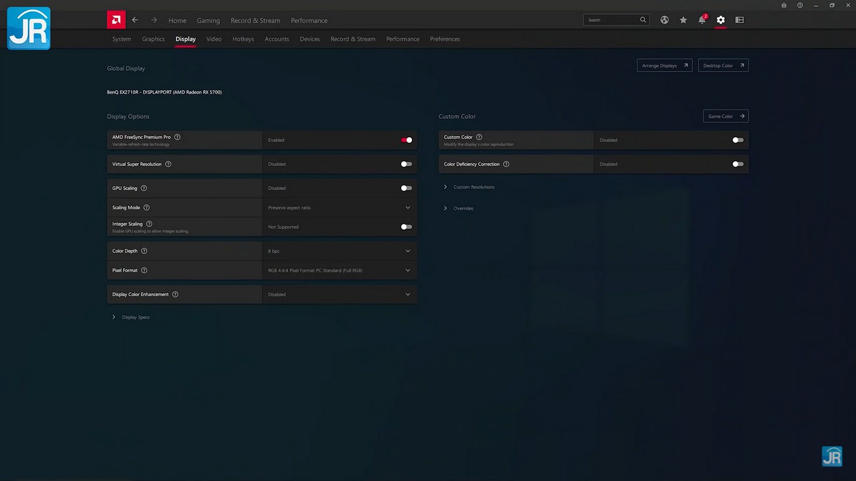
Task: Expand the Custom Resolutions section
Action: pos(473,187)
